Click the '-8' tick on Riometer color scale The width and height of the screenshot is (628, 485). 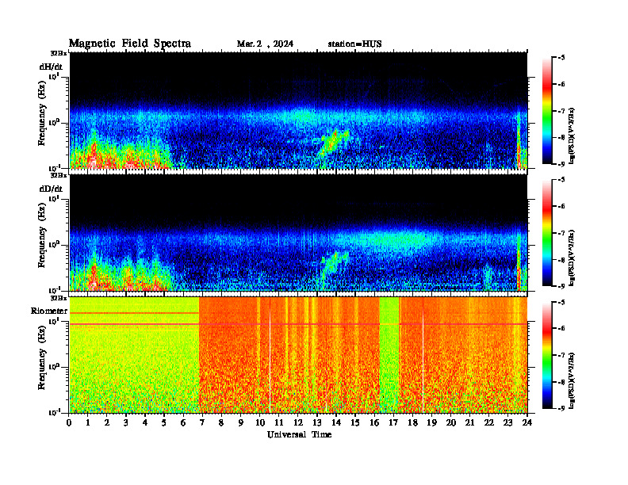561,382
